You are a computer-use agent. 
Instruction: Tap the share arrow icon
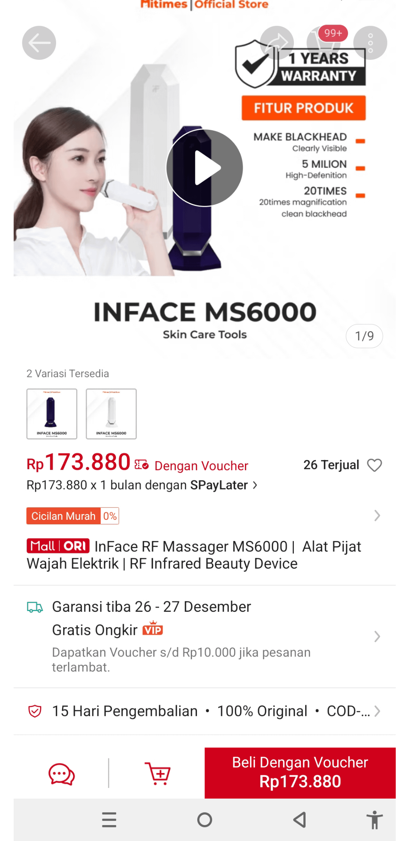(x=277, y=43)
